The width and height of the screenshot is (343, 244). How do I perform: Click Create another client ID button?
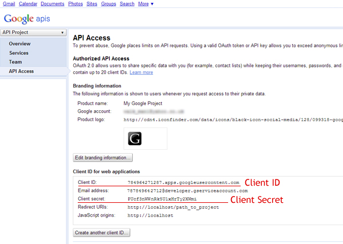click(102, 233)
